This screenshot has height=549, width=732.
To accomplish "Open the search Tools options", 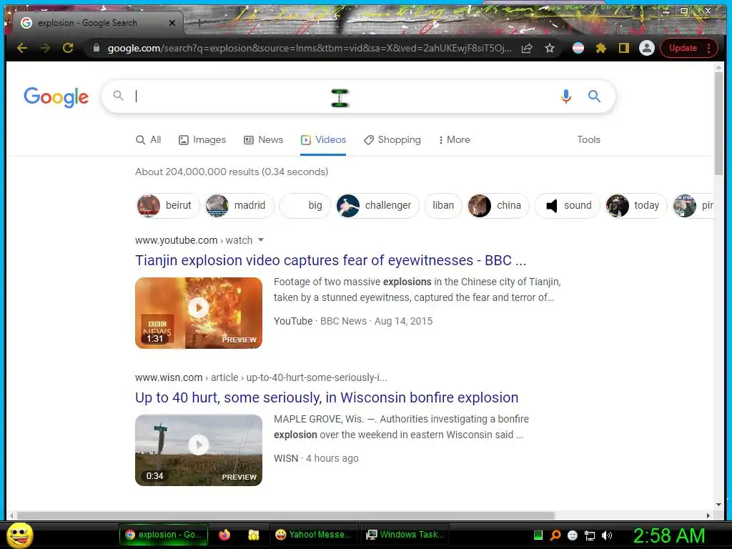I will pos(589,139).
